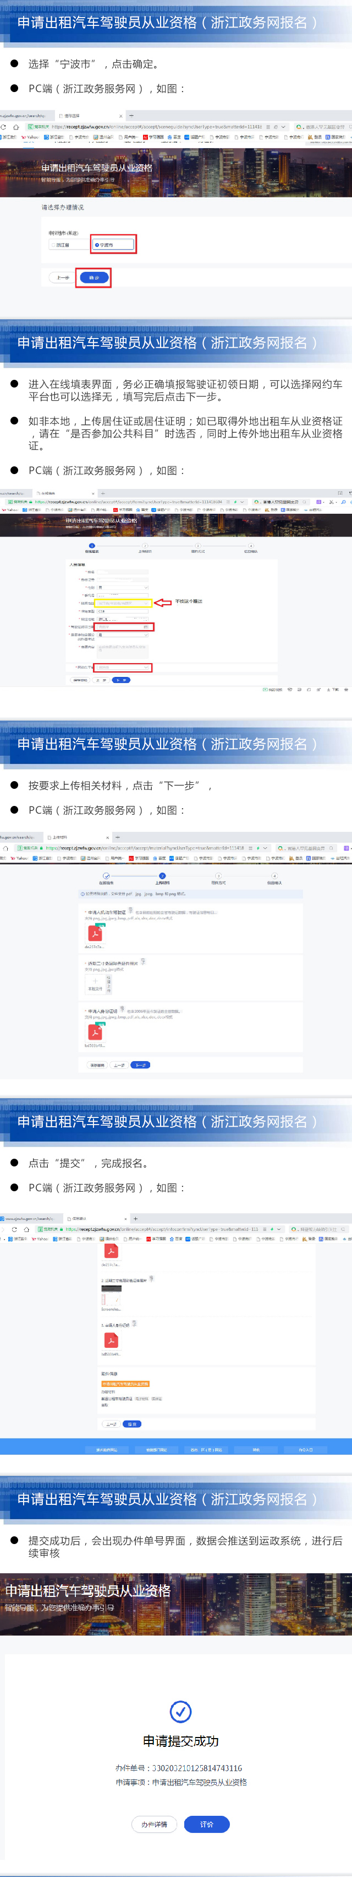This screenshot has width=352, height=1877.
Task: Click help icon next to 近期二寸免冠照片
Action: 142,961
